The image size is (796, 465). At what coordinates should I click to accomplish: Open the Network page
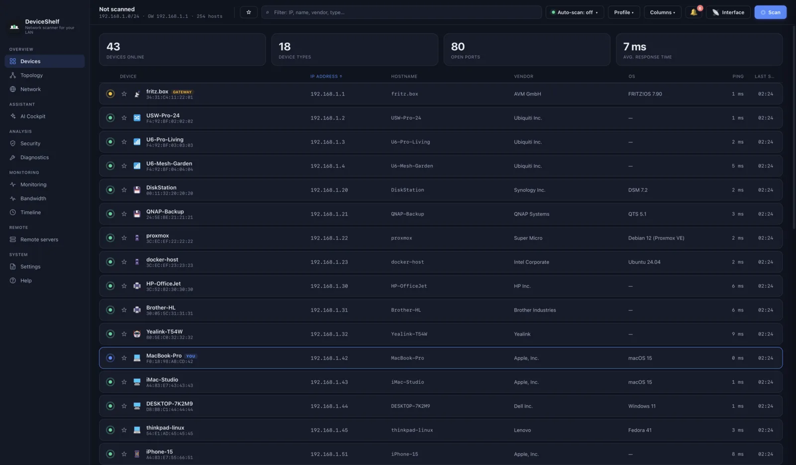(x=45, y=89)
